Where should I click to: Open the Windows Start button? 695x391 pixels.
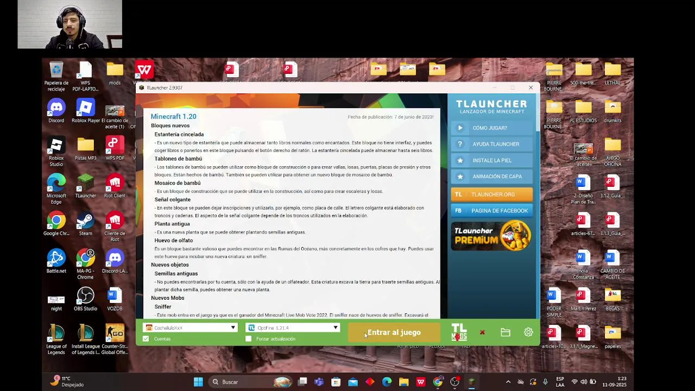(198, 382)
